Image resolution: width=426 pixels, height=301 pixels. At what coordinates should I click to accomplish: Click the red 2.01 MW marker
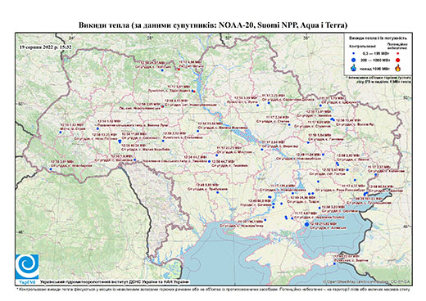[162, 106]
